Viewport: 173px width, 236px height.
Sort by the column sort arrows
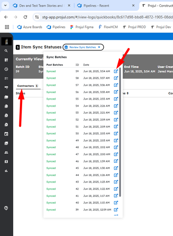click(128, 93)
